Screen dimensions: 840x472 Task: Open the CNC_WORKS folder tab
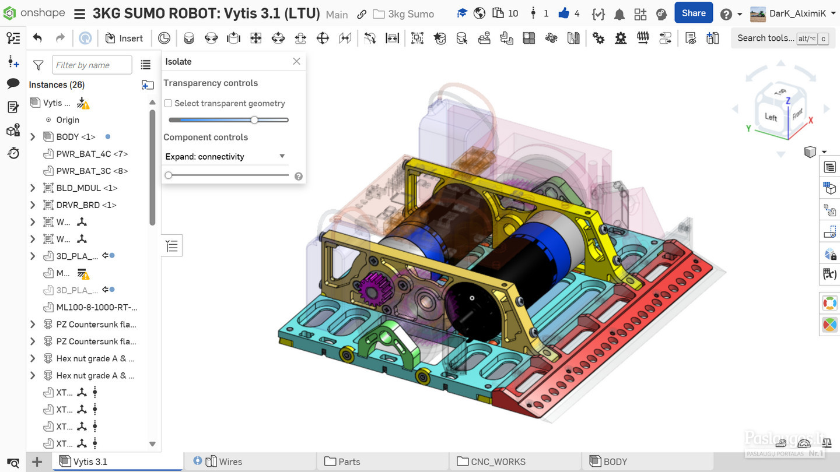tap(516, 462)
